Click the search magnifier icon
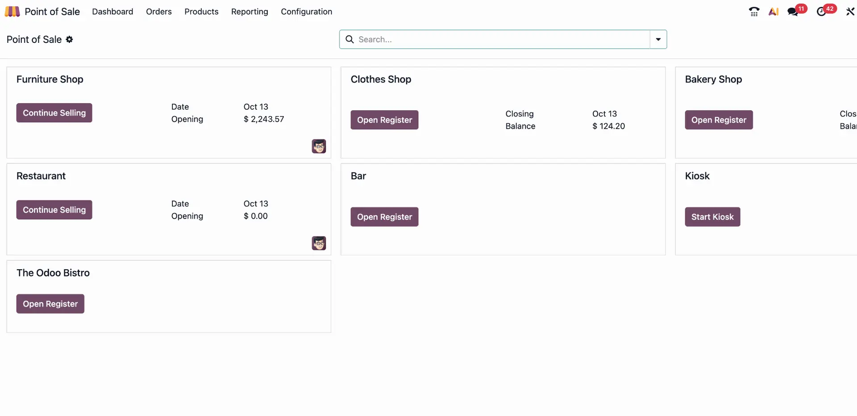The width and height of the screenshot is (857, 416). pyautogui.click(x=349, y=39)
